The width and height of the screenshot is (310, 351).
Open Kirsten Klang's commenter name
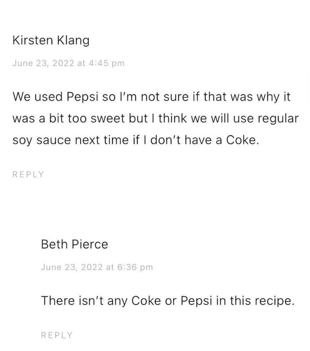tap(51, 40)
